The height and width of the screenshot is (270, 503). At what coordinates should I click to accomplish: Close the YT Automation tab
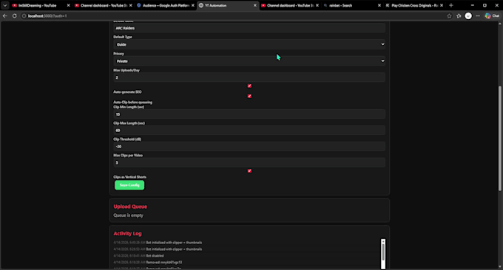click(255, 5)
